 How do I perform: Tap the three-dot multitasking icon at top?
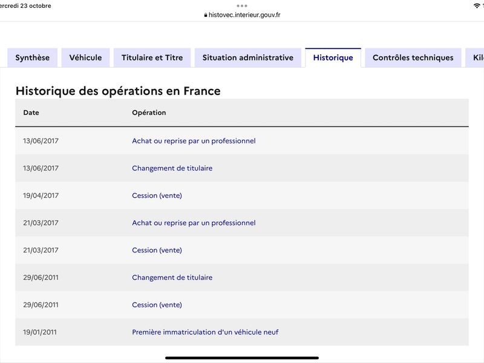tap(242, 6)
